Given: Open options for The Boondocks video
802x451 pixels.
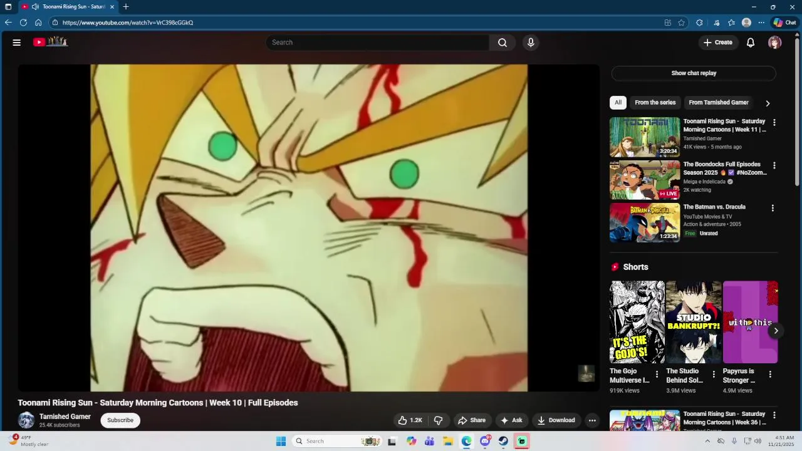Looking at the screenshot, I should click(x=774, y=166).
